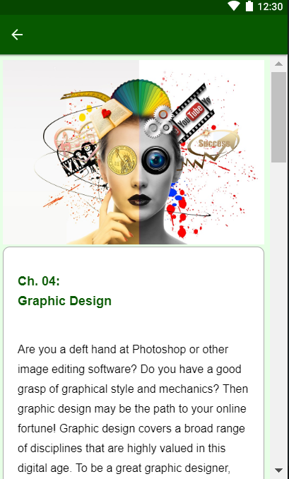Click the 12:30 clock in status bar

coord(270,6)
